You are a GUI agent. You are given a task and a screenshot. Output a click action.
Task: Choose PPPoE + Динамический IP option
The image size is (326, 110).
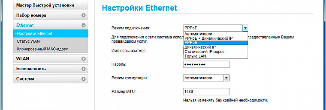pyautogui.click(x=215, y=38)
